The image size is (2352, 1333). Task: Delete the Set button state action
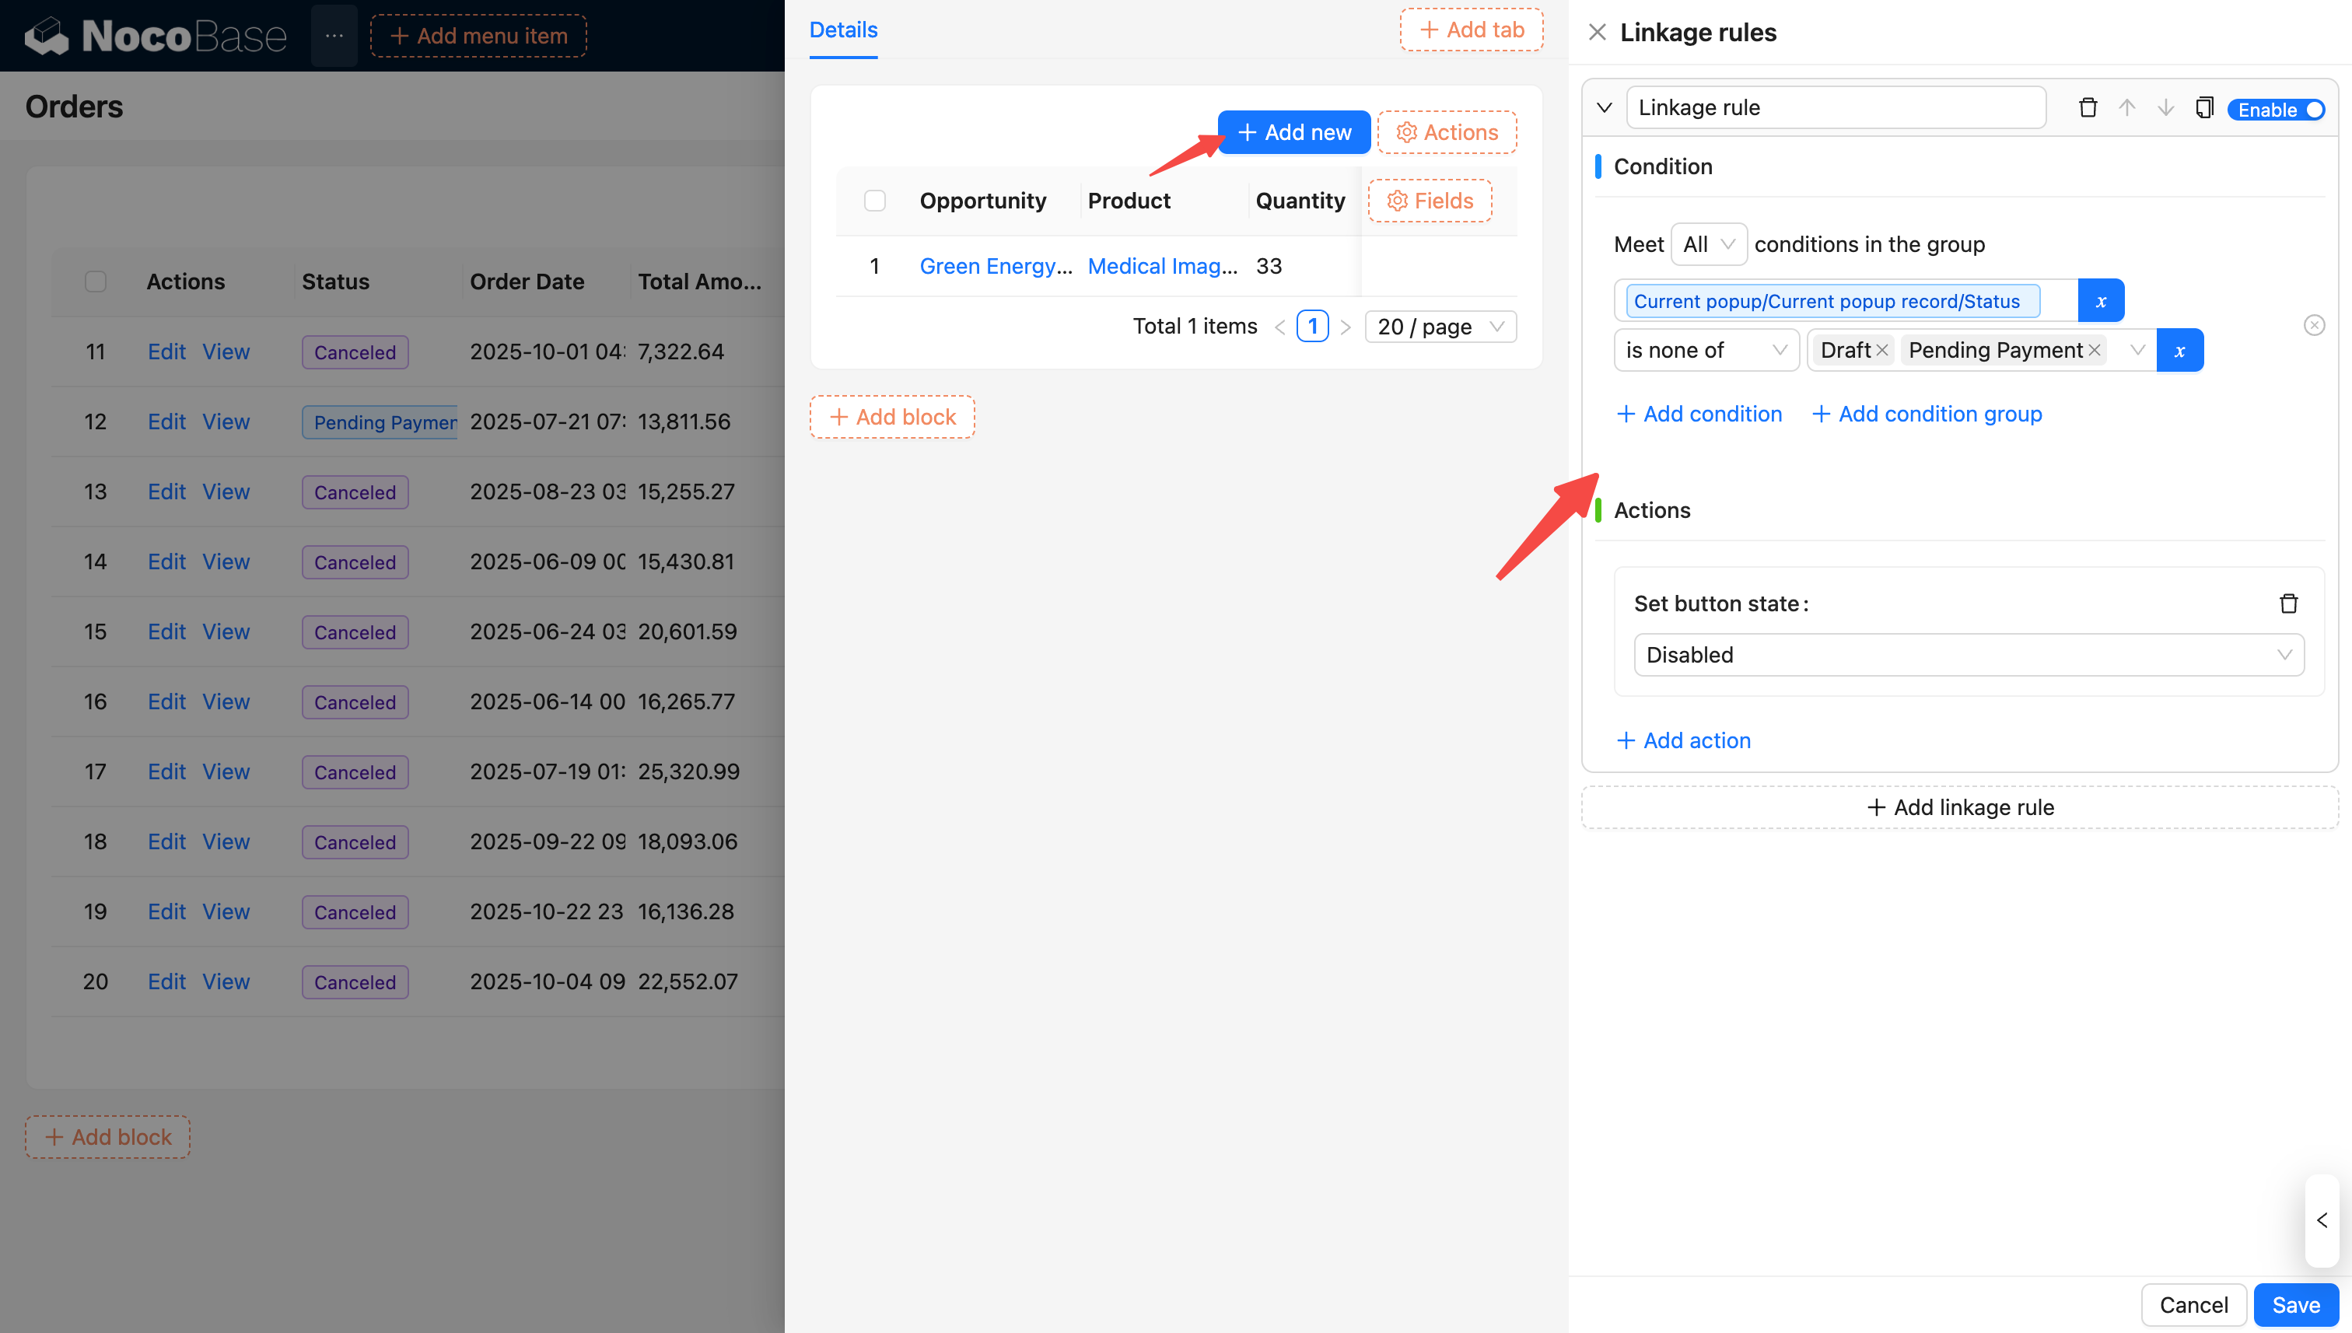click(x=2288, y=604)
